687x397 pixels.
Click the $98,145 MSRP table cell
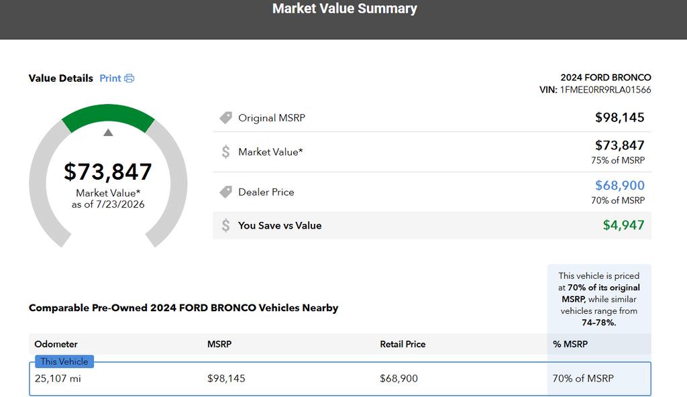(x=226, y=379)
